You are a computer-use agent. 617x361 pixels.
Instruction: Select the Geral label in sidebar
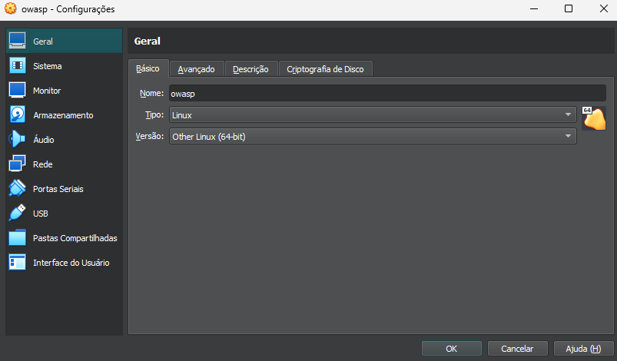pos(43,41)
